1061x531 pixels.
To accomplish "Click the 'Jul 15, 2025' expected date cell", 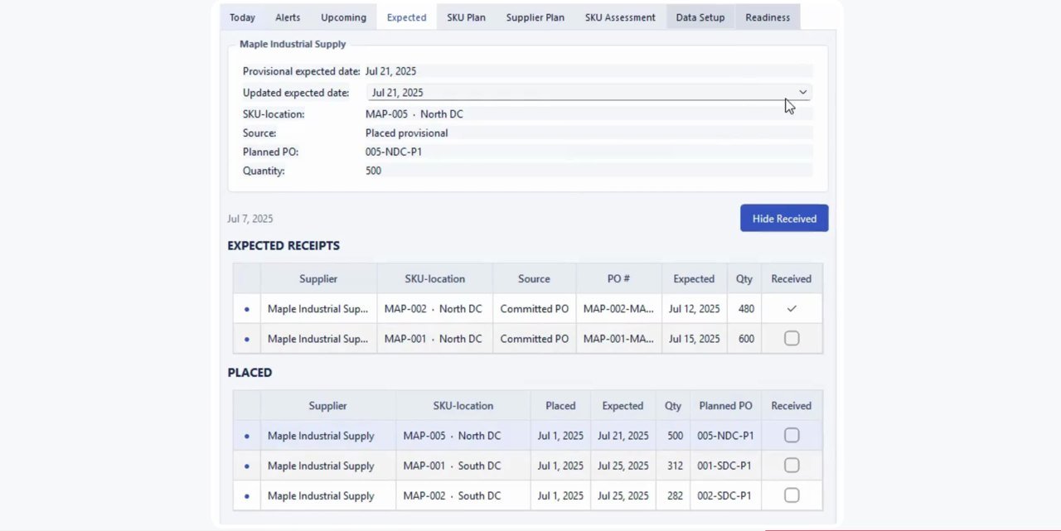I will click(x=694, y=339).
